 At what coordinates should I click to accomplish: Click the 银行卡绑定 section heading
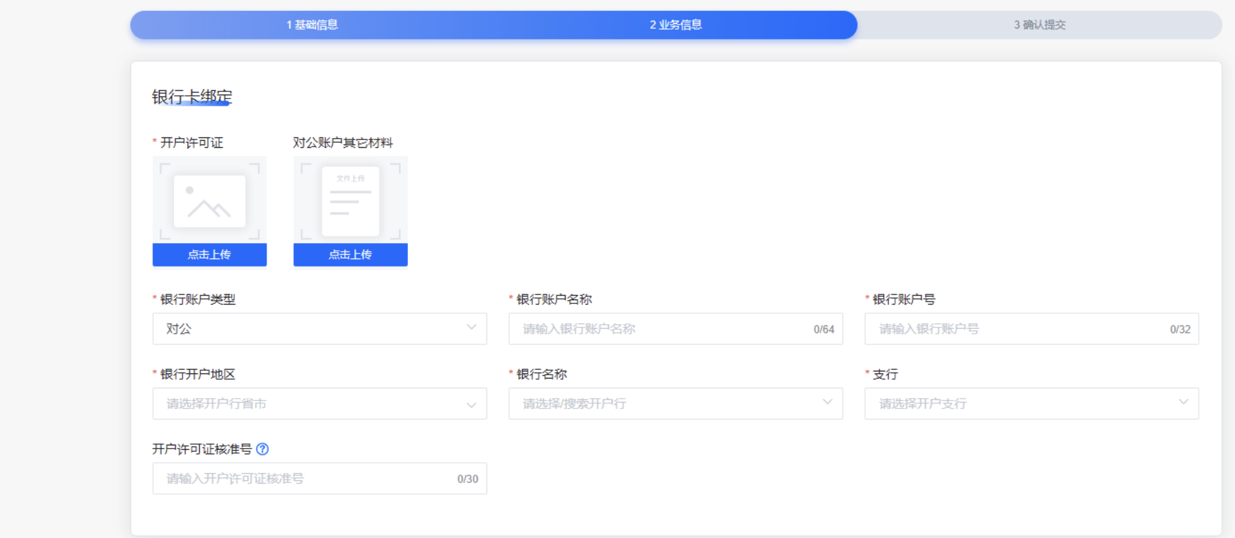[x=192, y=97]
